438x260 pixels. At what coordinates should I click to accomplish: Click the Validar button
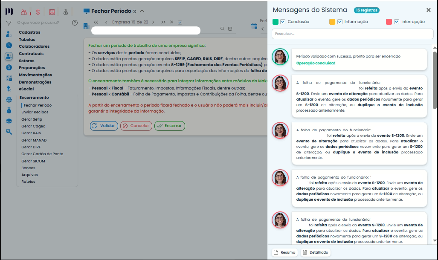[104, 126]
